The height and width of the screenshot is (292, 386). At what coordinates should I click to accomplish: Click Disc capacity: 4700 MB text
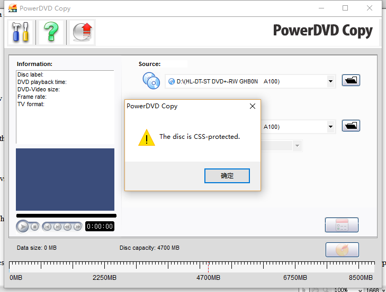tap(149, 248)
